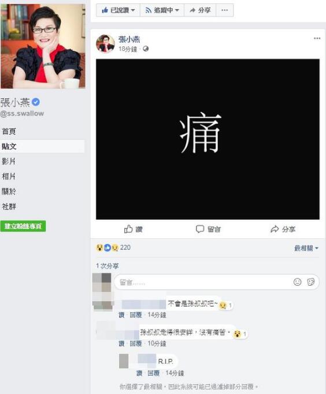The height and width of the screenshot is (394, 326).
Task: Open the 最相關 comment sorting dropdown
Action: click(x=306, y=248)
